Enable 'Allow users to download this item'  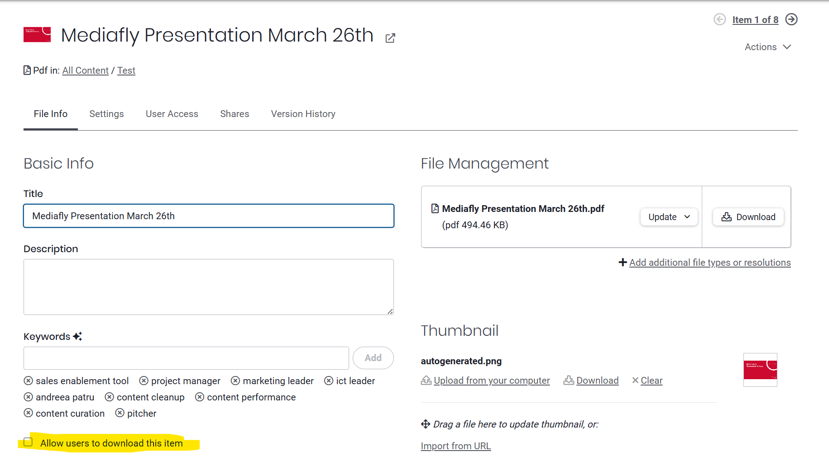click(x=28, y=442)
